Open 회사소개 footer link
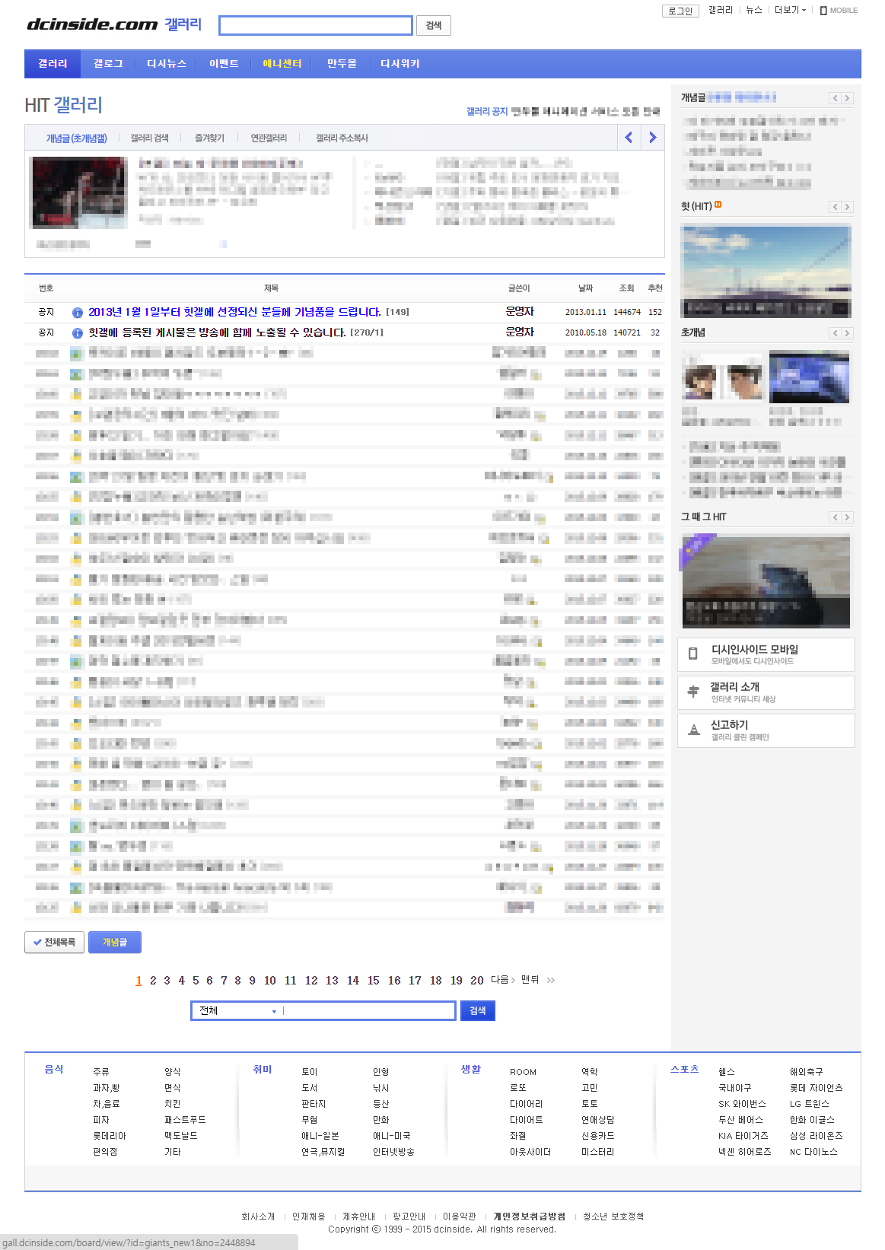The image size is (885, 1250). (x=258, y=1217)
